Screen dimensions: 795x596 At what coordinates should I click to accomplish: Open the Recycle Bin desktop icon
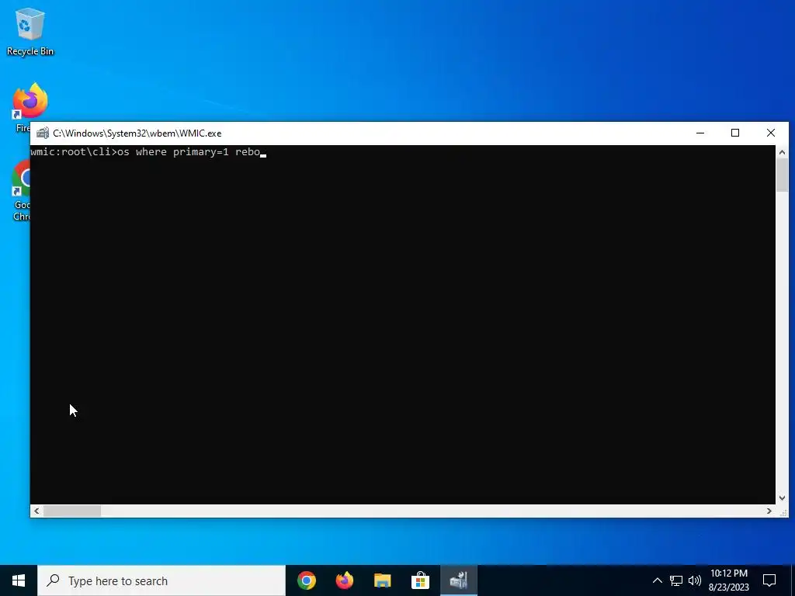(x=30, y=31)
